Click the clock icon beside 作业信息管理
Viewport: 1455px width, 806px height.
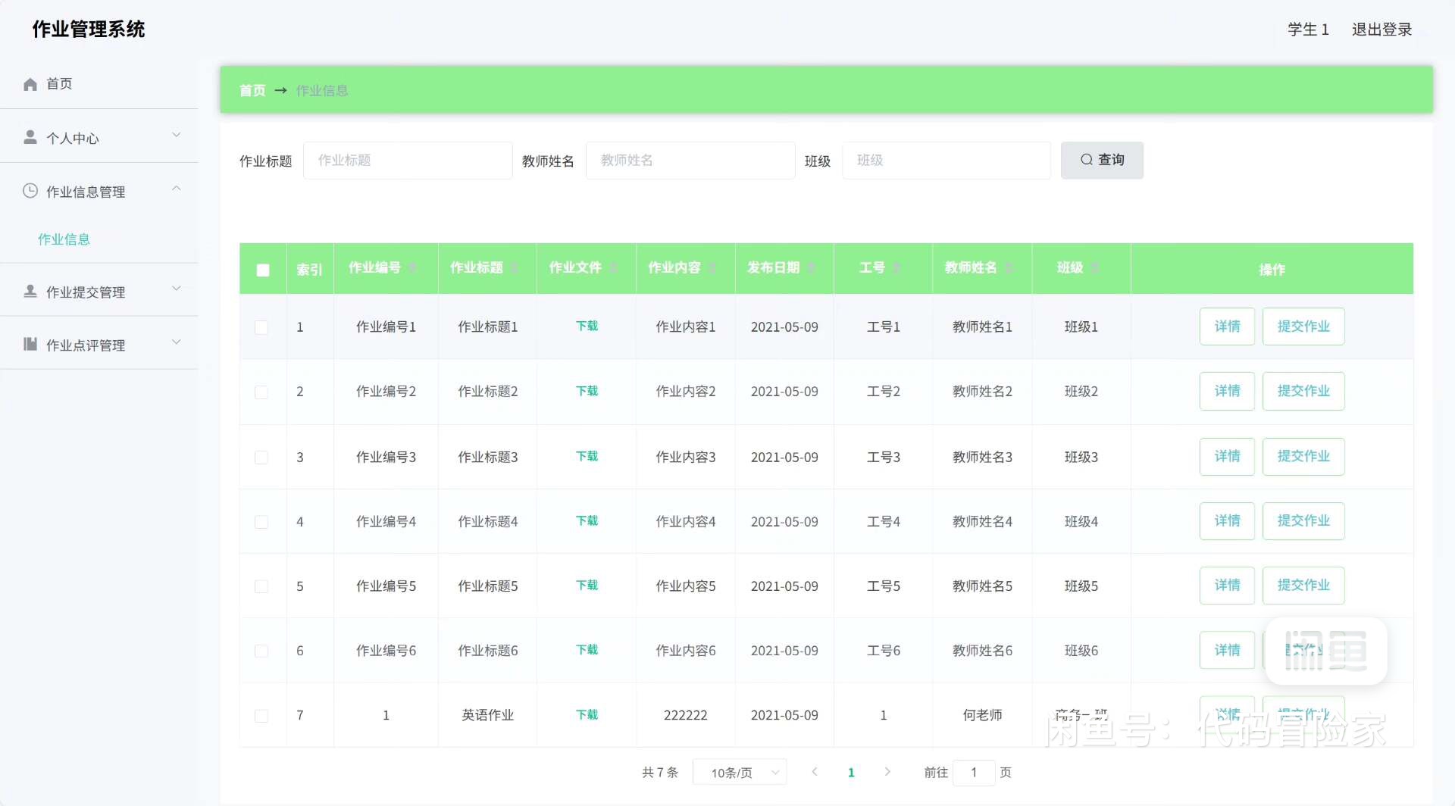click(x=30, y=191)
